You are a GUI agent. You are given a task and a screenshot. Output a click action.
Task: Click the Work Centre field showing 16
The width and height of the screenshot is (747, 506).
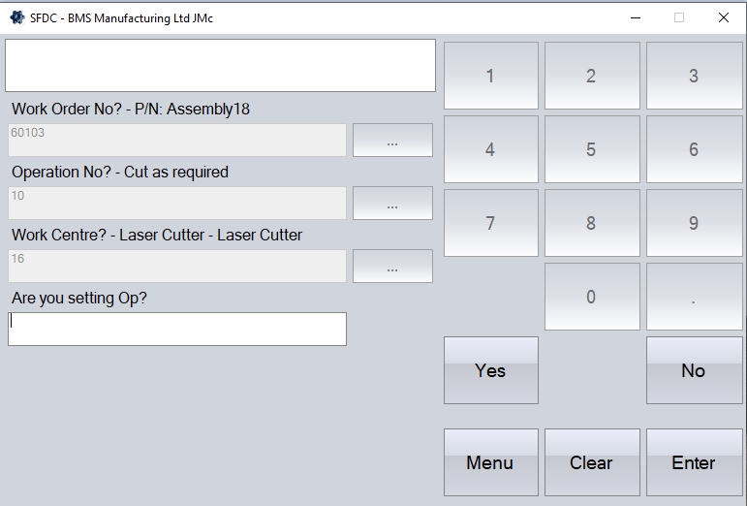coord(177,267)
